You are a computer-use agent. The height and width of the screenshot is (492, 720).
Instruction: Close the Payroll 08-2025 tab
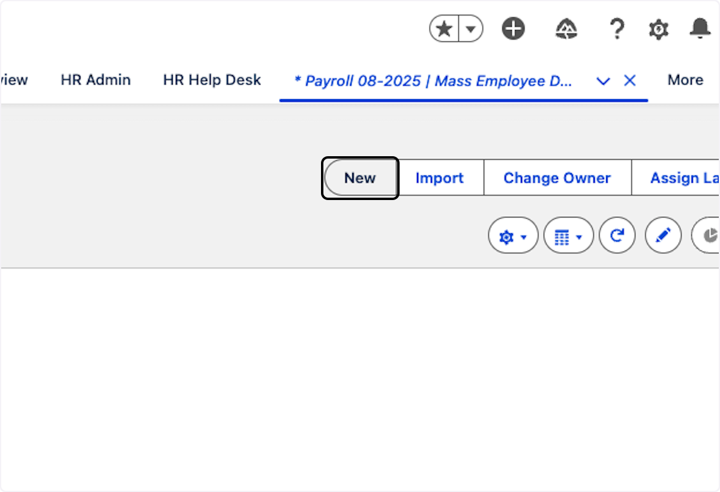[x=629, y=80]
